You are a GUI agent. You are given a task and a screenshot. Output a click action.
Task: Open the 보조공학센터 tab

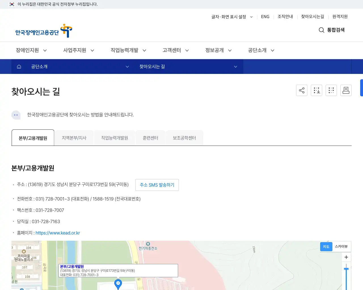pyautogui.click(x=184, y=138)
